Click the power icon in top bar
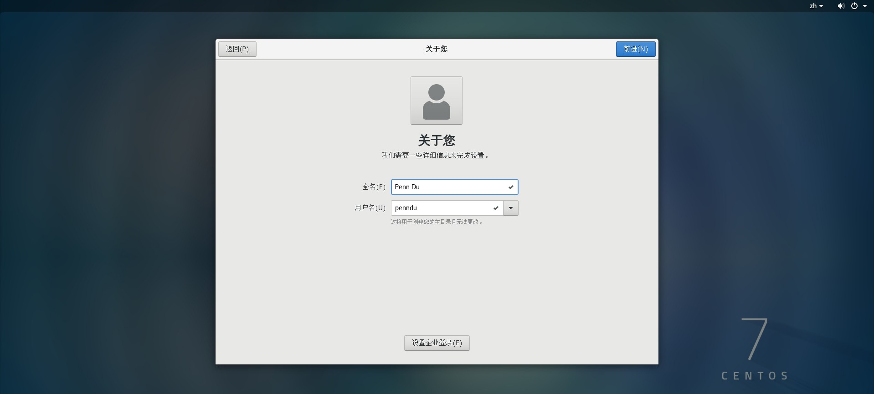 (x=854, y=6)
